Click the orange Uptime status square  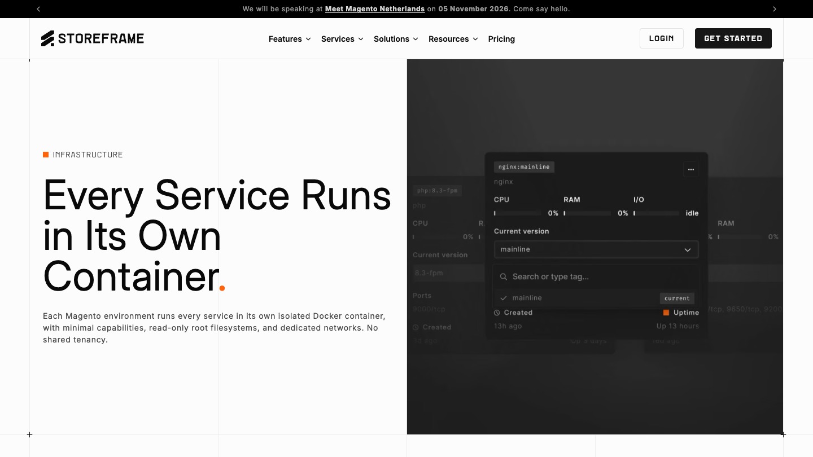pyautogui.click(x=666, y=313)
